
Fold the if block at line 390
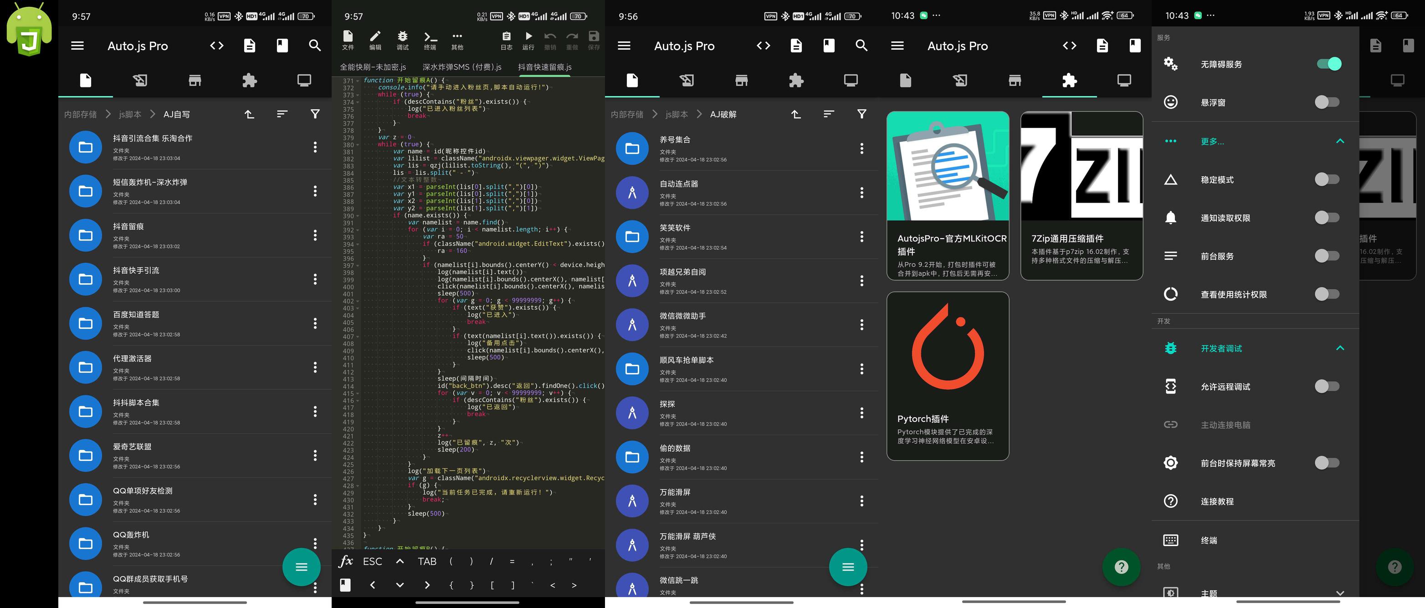(357, 216)
